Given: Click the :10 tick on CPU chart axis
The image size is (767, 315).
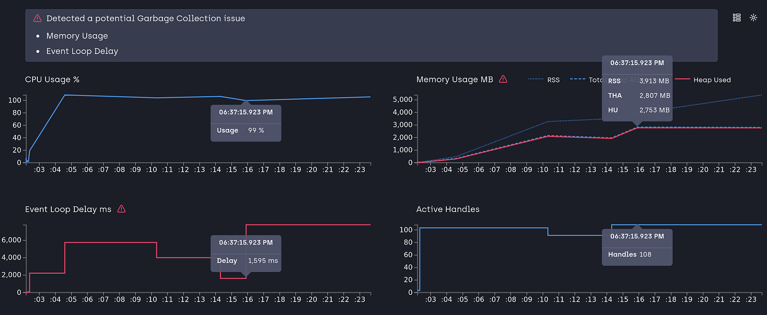Looking at the screenshot, I should tap(151, 169).
